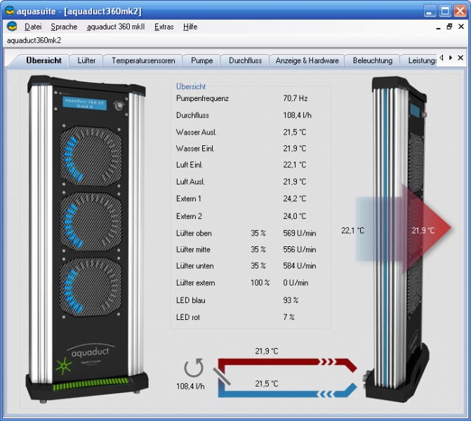Click the 21,5 °C label above blue pipe
This screenshot has height=421, width=471.
[x=267, y=384]
